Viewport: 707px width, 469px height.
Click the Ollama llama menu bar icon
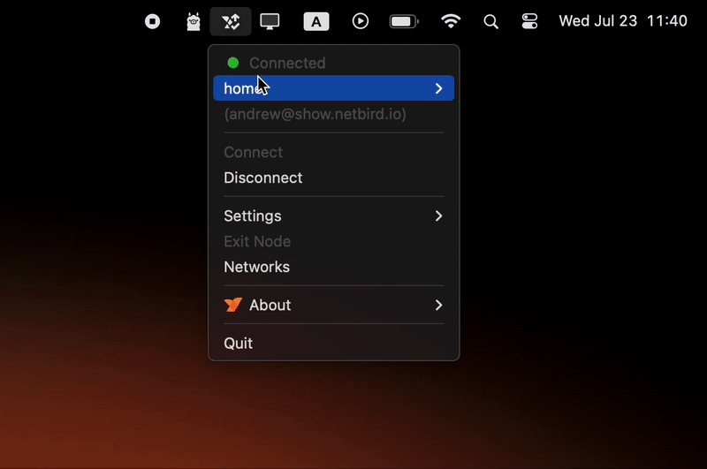tap(194, 21)
